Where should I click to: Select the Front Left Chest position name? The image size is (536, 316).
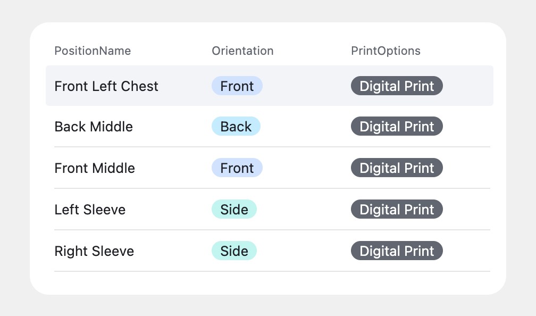(x=106, y=86)
